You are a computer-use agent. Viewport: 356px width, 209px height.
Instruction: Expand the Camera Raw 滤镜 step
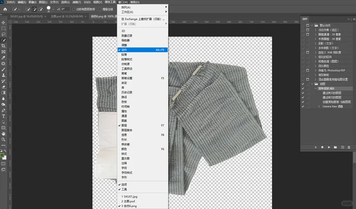click(x=319, y=106)
